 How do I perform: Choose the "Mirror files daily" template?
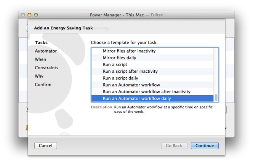120,58
